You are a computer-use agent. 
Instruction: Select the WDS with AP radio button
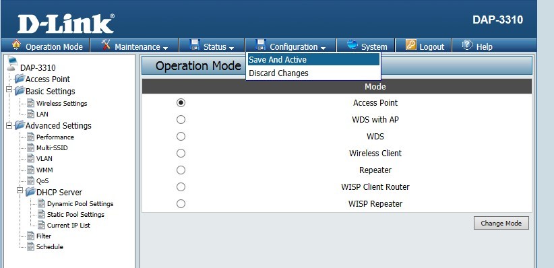(x=181, y=120)
